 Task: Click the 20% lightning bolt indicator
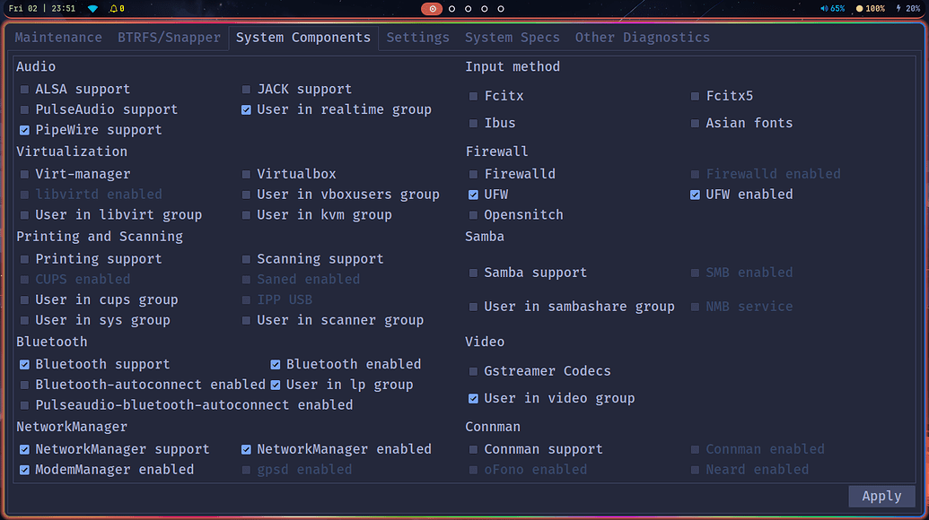coord(907,8)
